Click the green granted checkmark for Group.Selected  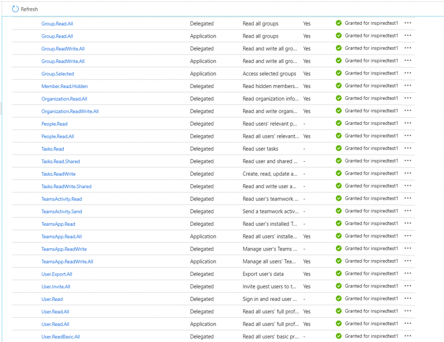click(339, 73)
